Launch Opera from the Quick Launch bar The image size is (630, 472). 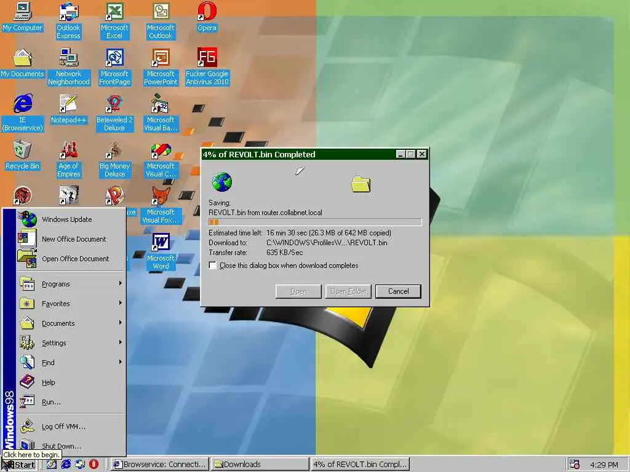coord(94,465)
